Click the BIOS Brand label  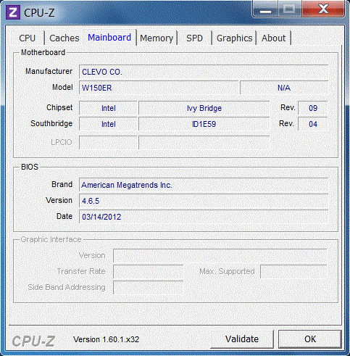tap(62, 184)
